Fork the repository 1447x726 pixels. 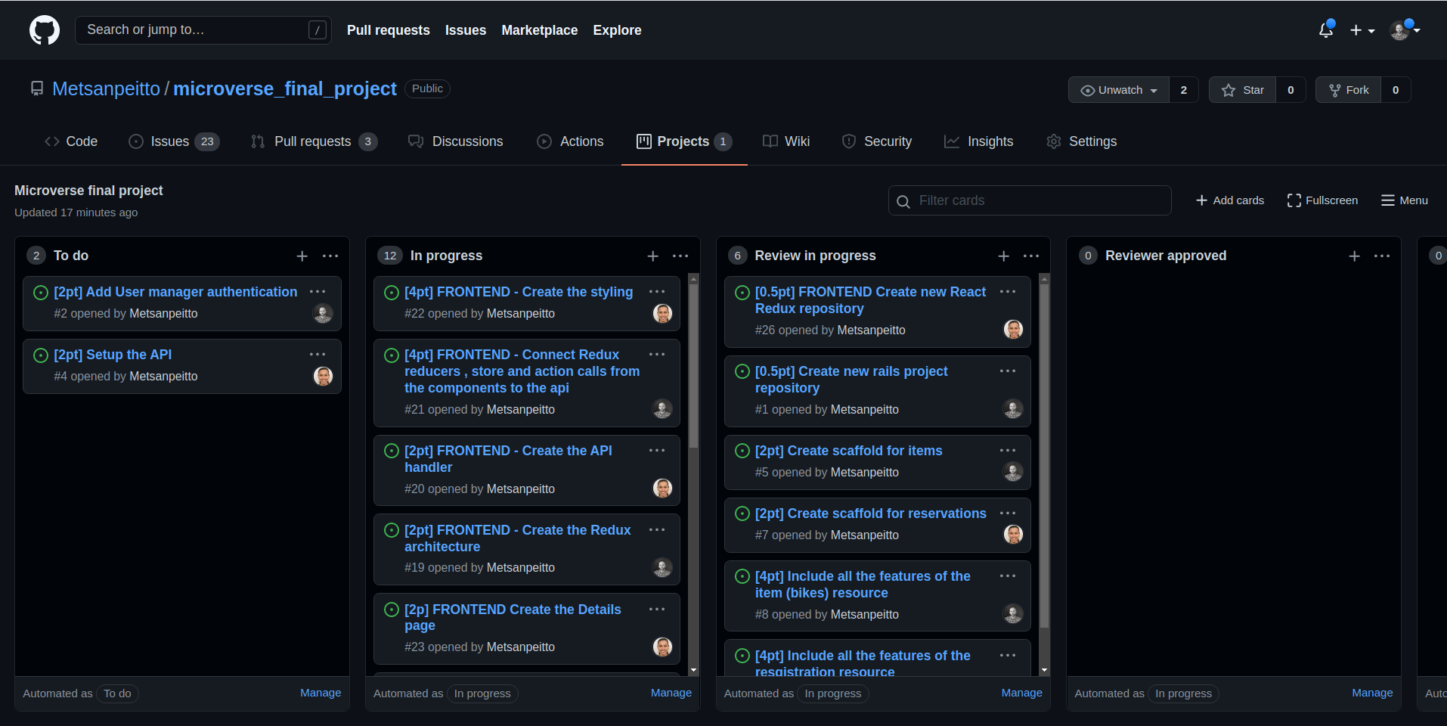[x=1349, y=90]
